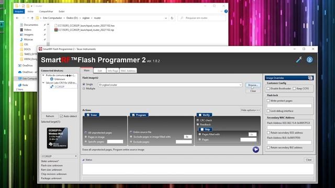Select the Readback verify option
The width and height of the screenshot is (335, 188).
click(198, 124)
